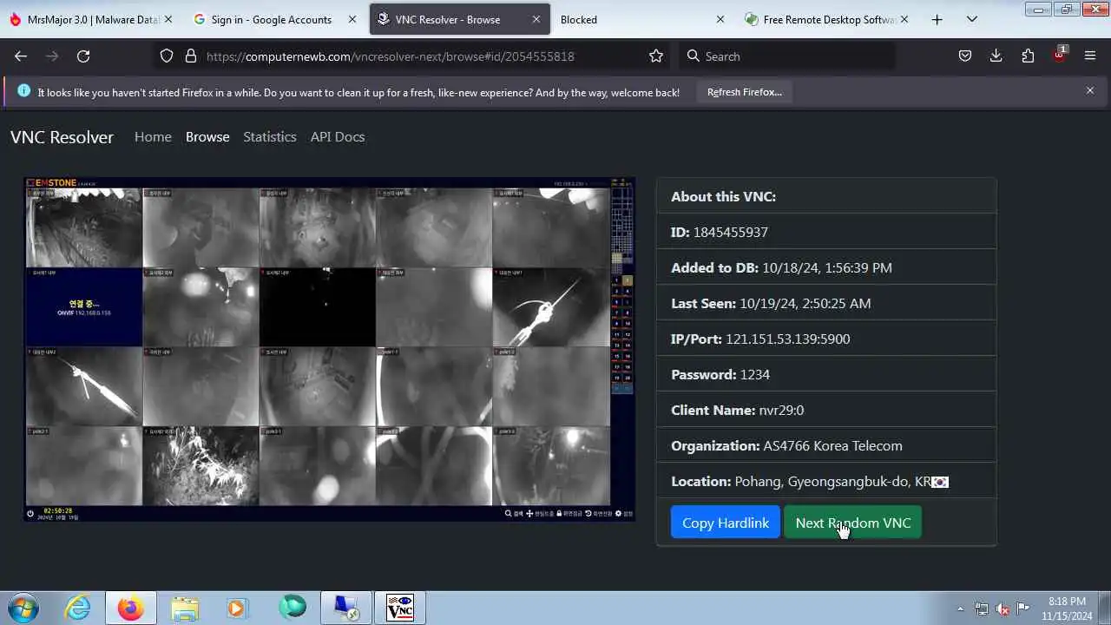The width and height of the screenshot is (1111, 625).
Task: Close the Free Remote Desktop Software tab
Action: pos(904,19)
